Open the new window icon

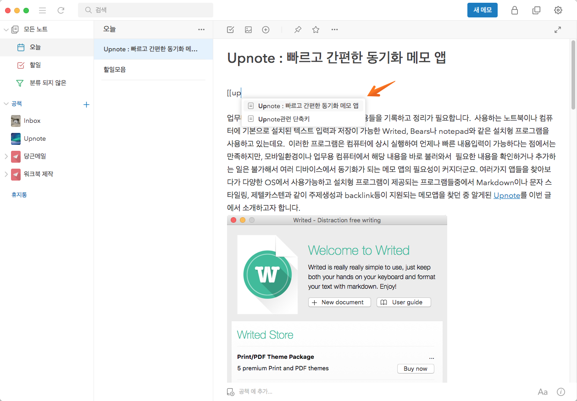tap(536, 10)
